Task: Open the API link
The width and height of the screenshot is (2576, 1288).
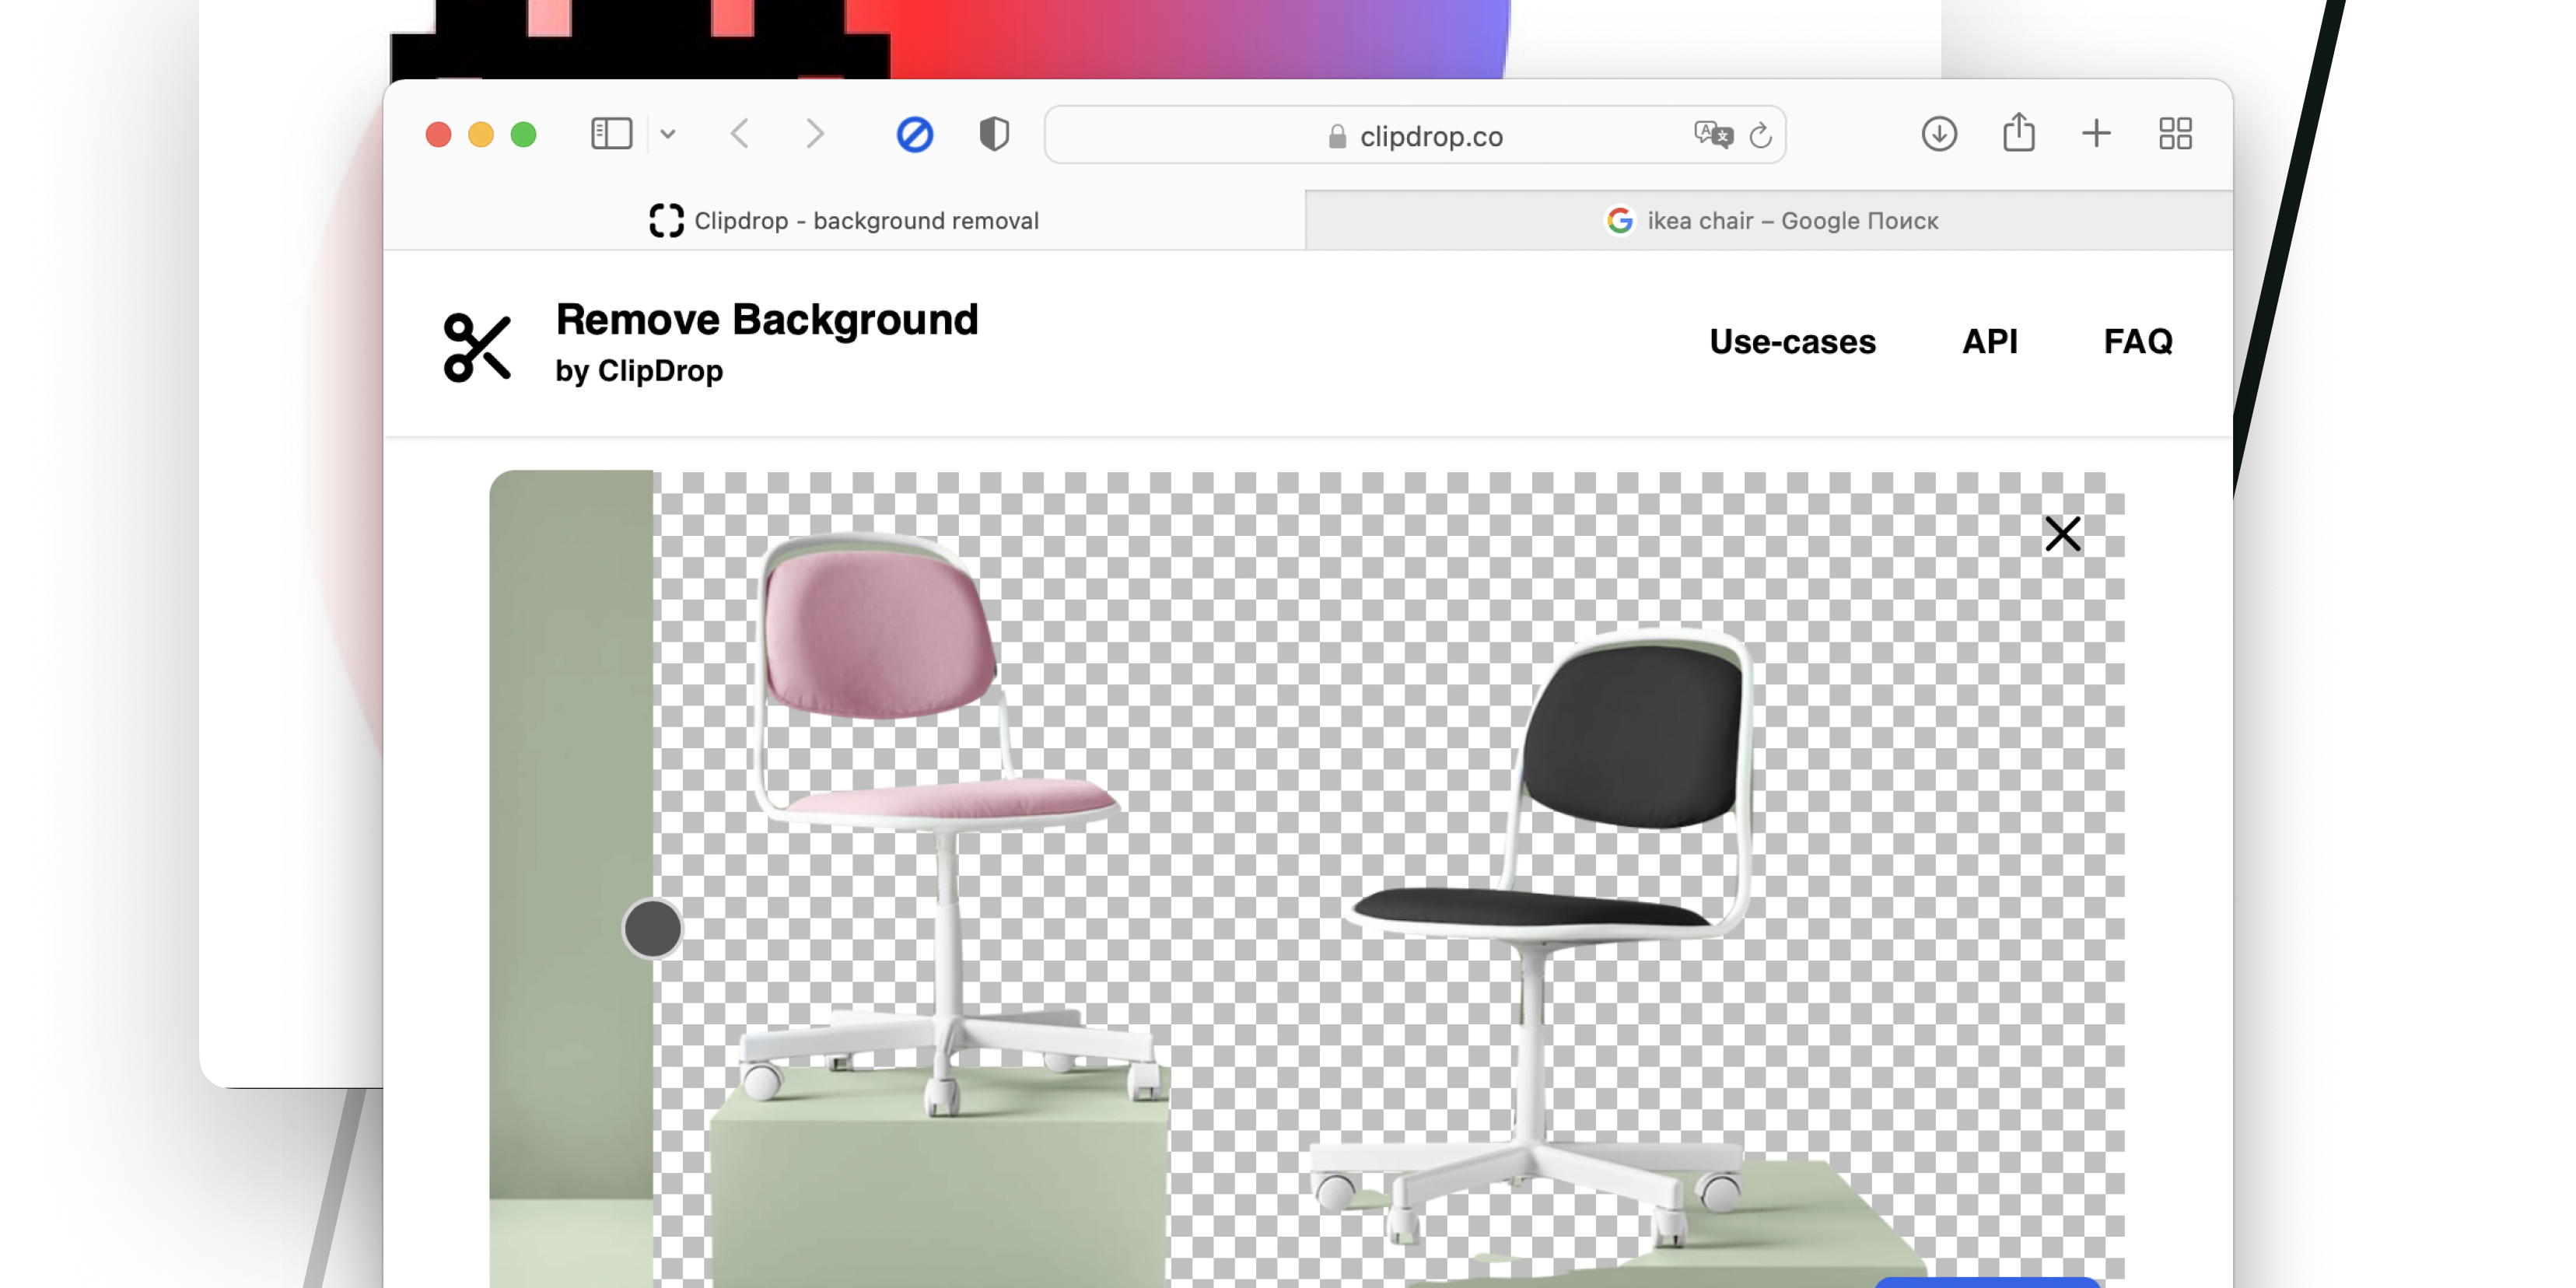Action: (x=1990, y=342)
